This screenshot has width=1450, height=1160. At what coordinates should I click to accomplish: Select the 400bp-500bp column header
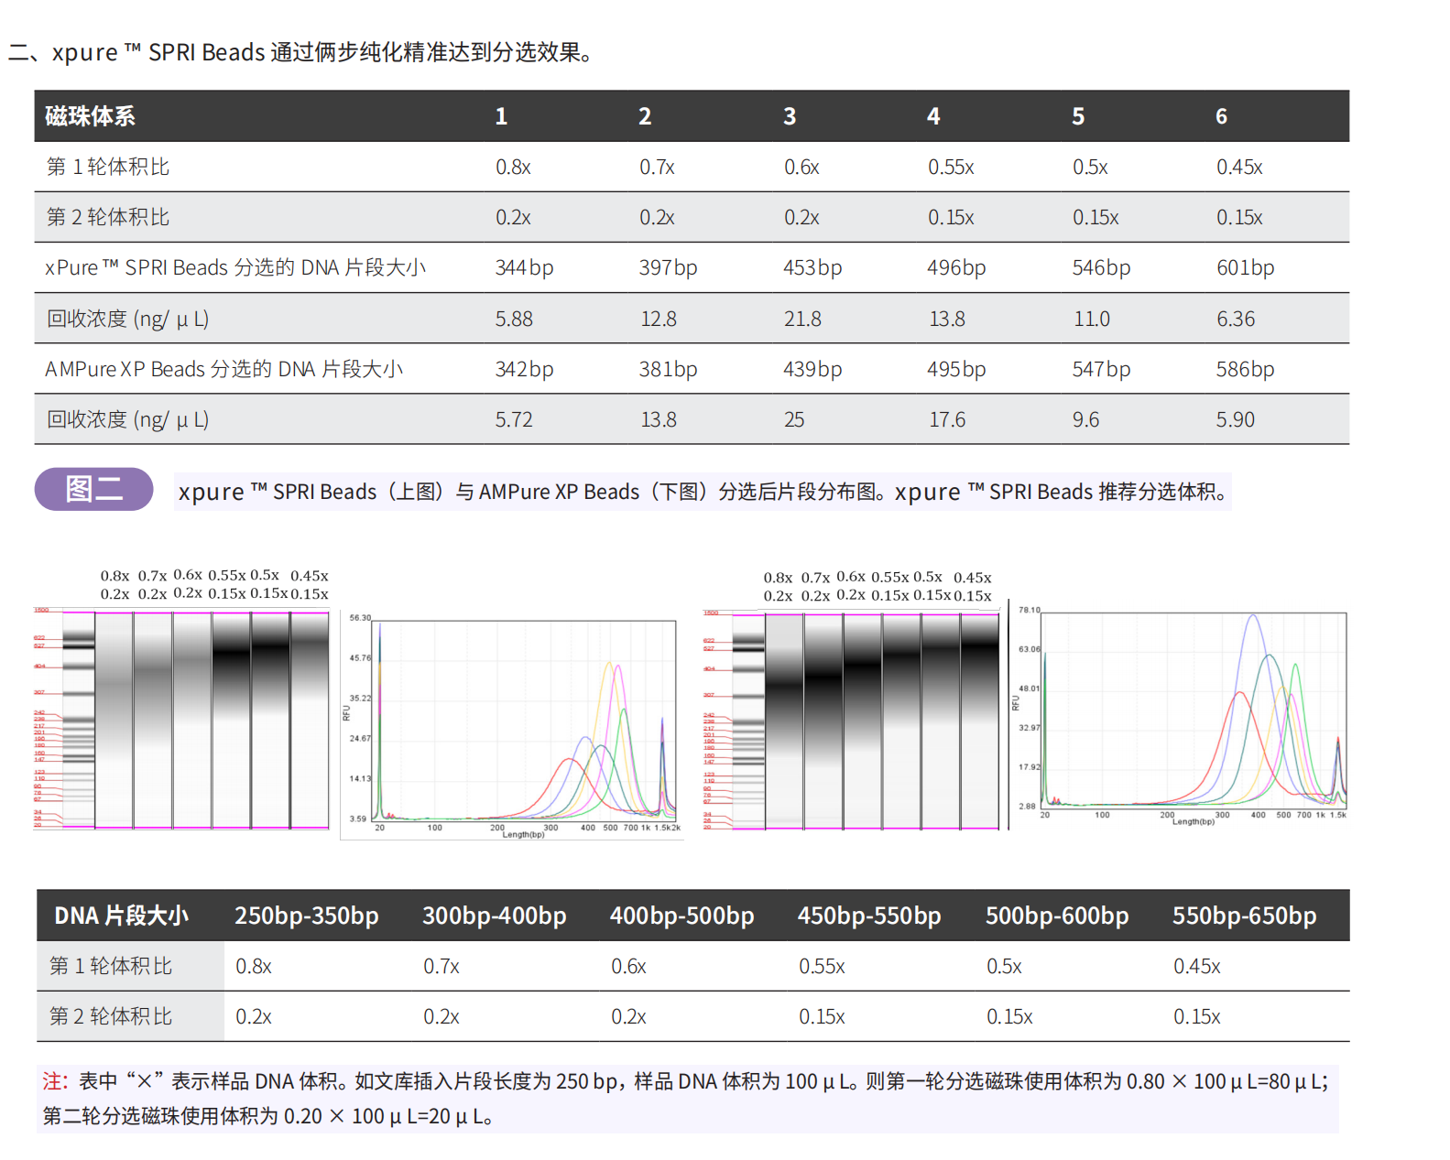tap(682, 916)
